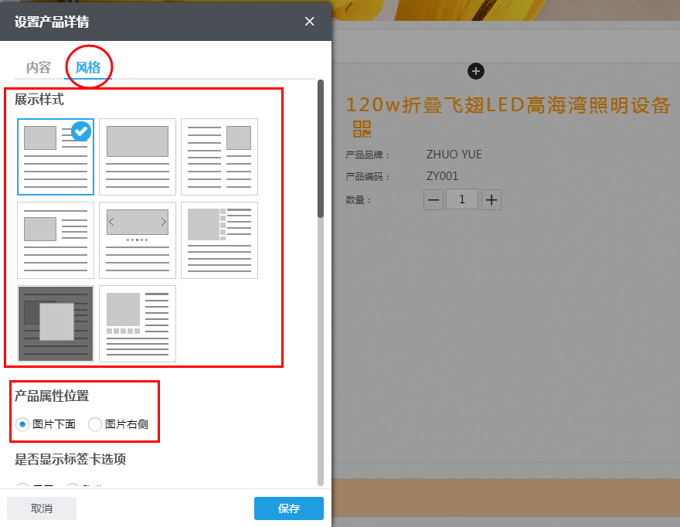Increase quantity with the plus stepper
Screen dimensions: 680x527
(491, 199)
